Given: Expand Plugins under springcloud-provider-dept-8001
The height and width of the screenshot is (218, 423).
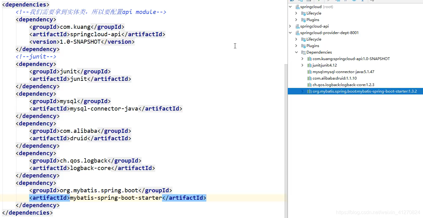Looking at the screenshot, I should pyautogui.click(x=296, y=46).
